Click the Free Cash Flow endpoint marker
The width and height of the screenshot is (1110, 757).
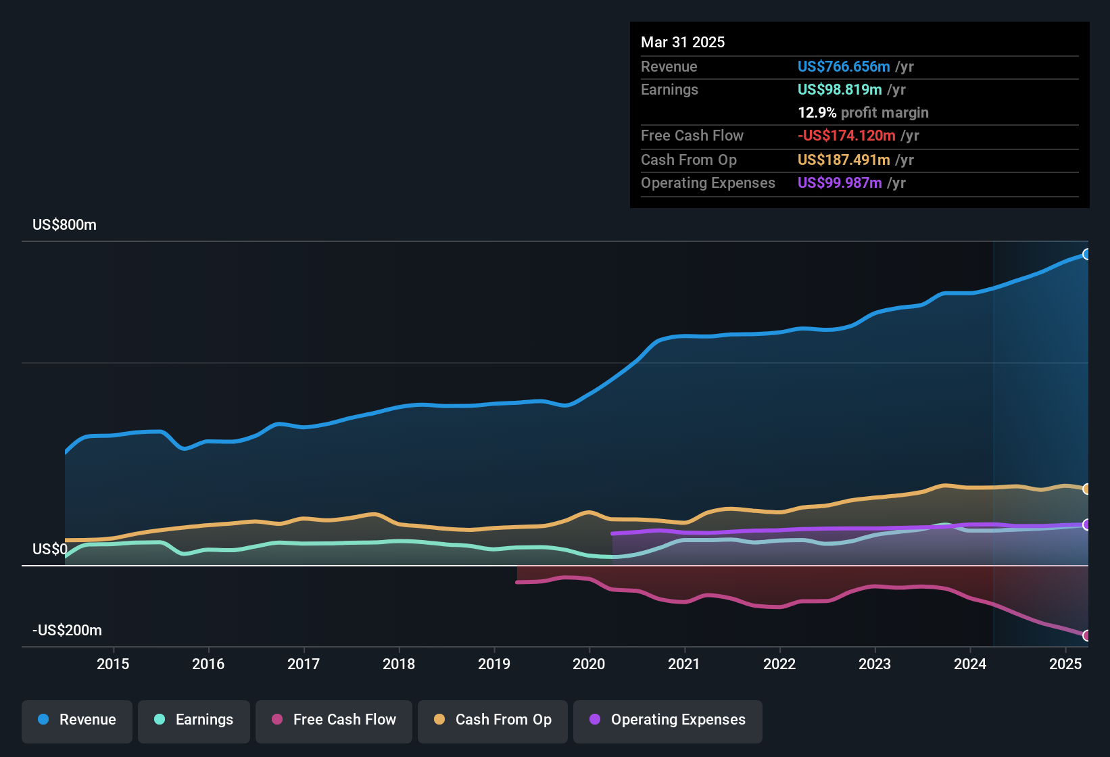(x=1086, y=635)
